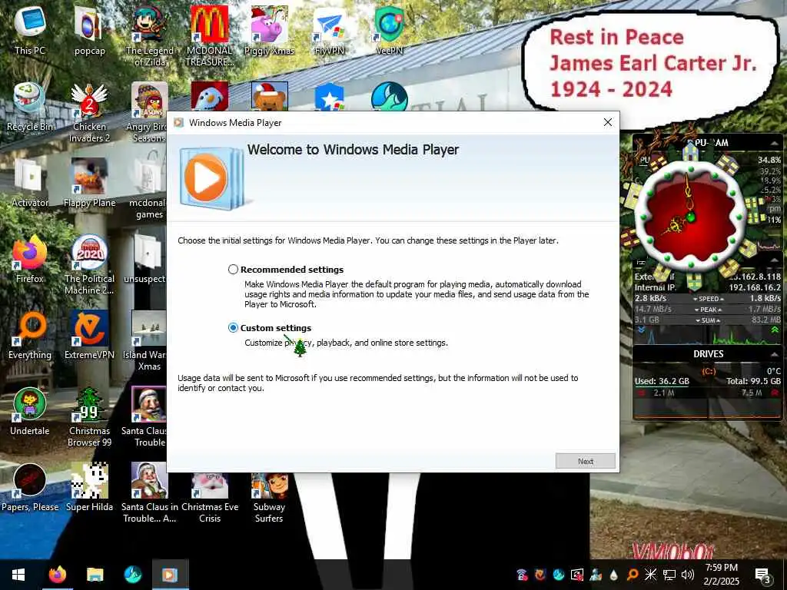The height and width of the screenshot is (590, 787).
Task: Open the unsuspect desktop icon
Action: [x=145, y=259]
